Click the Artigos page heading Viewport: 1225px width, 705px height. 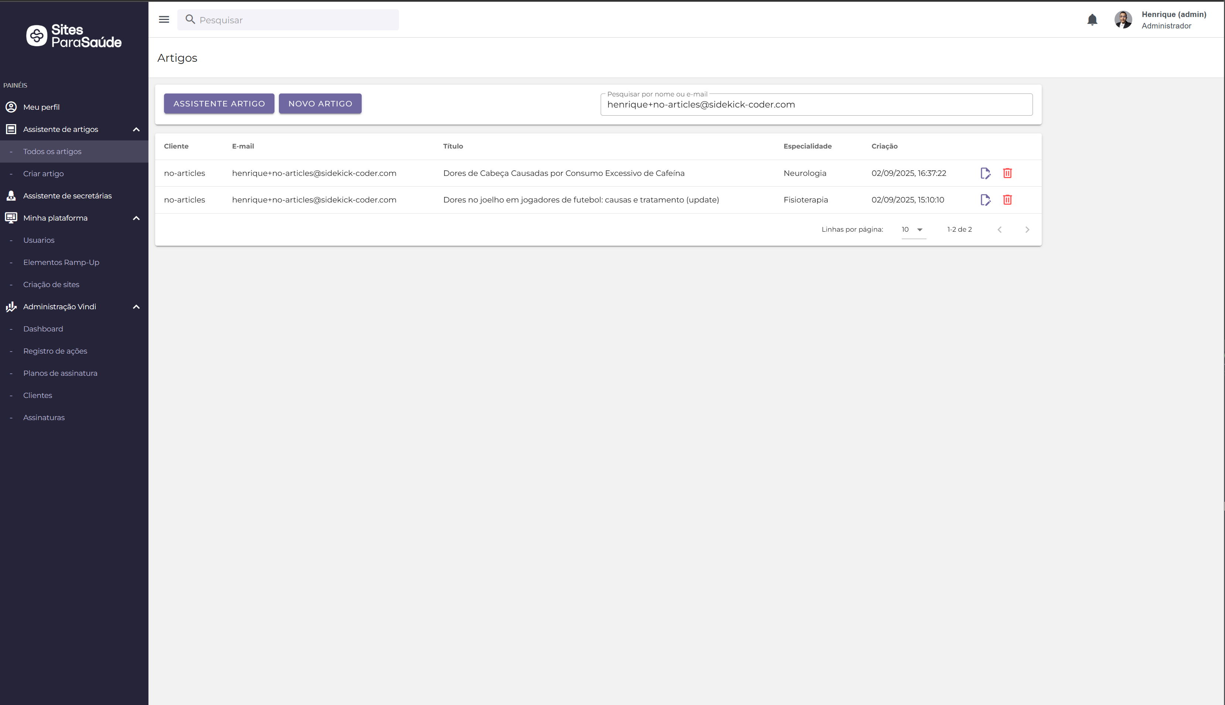coord(177,58)
